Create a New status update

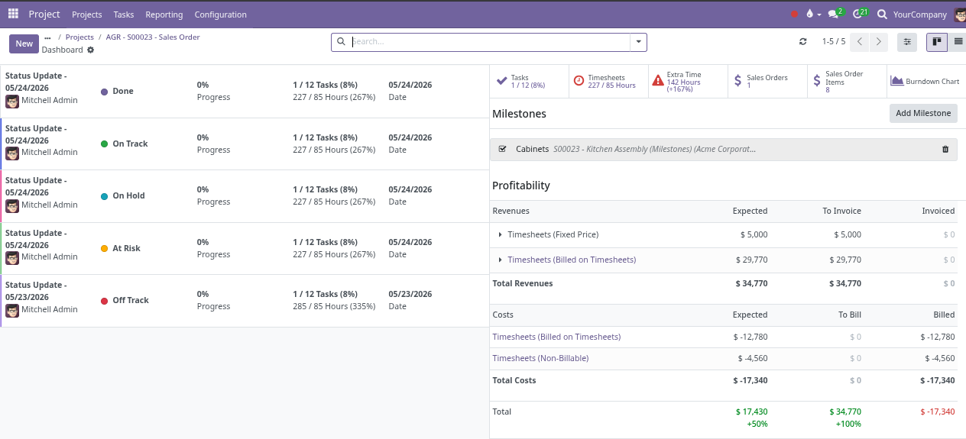(x=24, y=44)
